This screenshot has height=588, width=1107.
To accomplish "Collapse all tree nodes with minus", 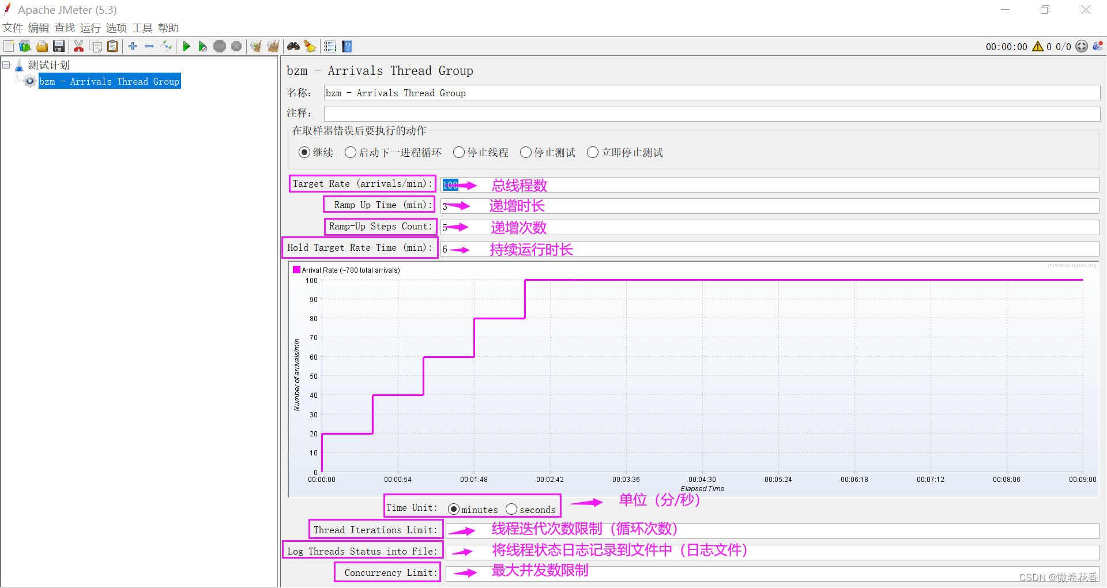I will pyautogui.click(x=149, y=46).
